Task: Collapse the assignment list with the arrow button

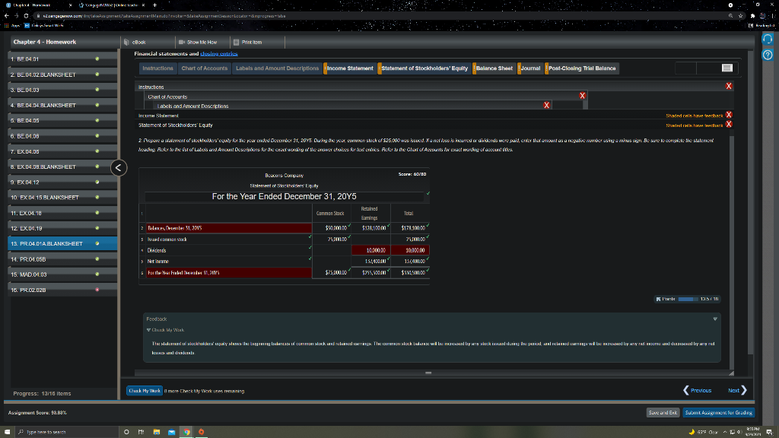Action: (119, 168)
